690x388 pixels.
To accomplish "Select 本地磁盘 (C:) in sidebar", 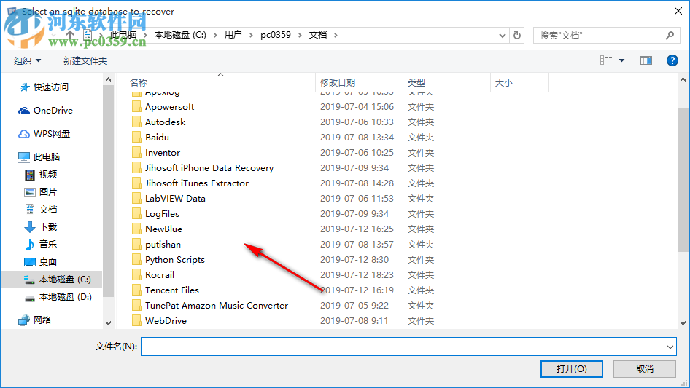I will pyautogui.click(x=65, y=280).
